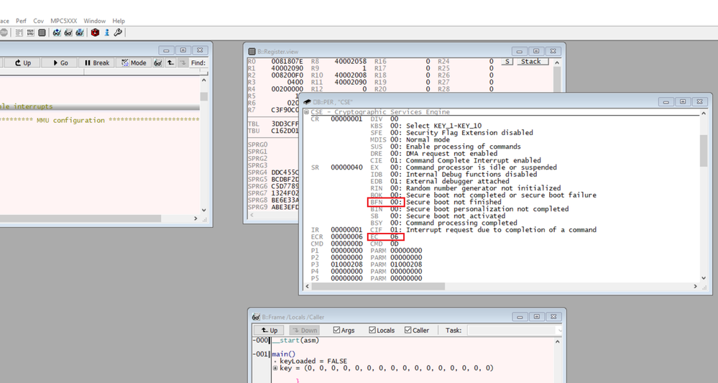Screen dimensions: 718x383
Task: Click the grayed Down button in Frame window
Action: pos(304,330)
